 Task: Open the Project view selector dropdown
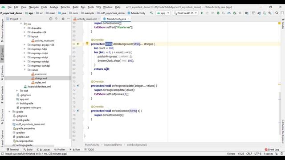(14, 19)
